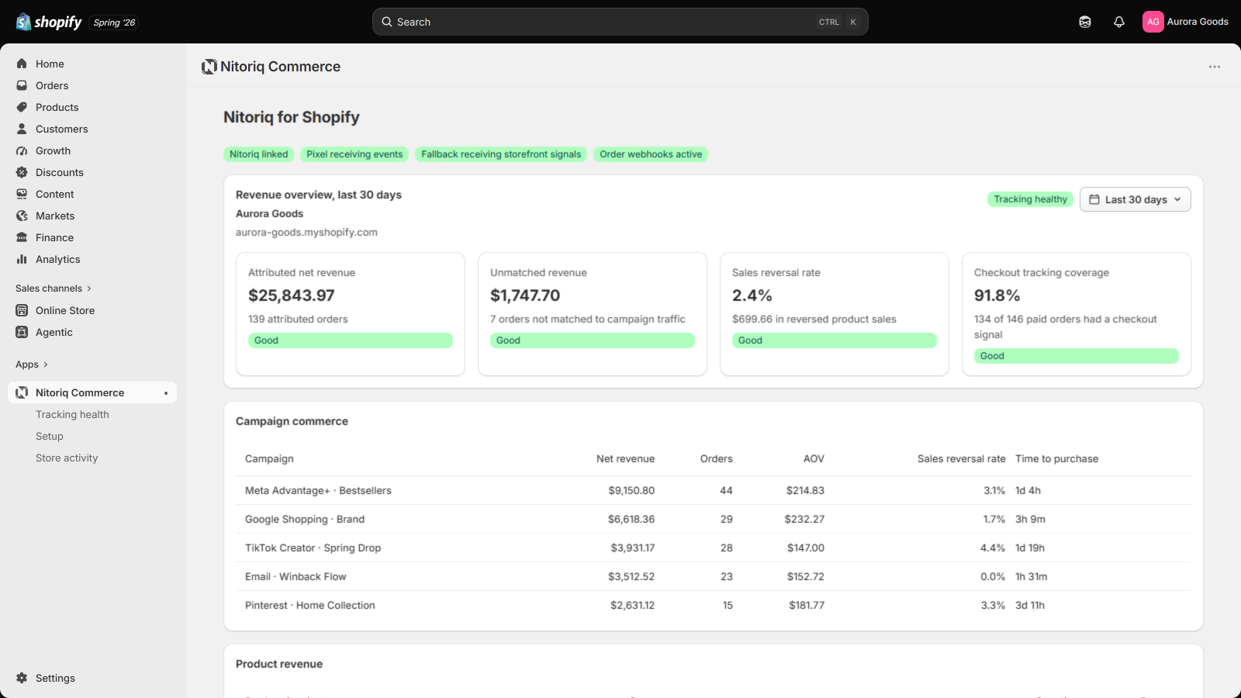Click the Agentic channel icon
The image size is (1241, 698).
[x=22, y=332]
